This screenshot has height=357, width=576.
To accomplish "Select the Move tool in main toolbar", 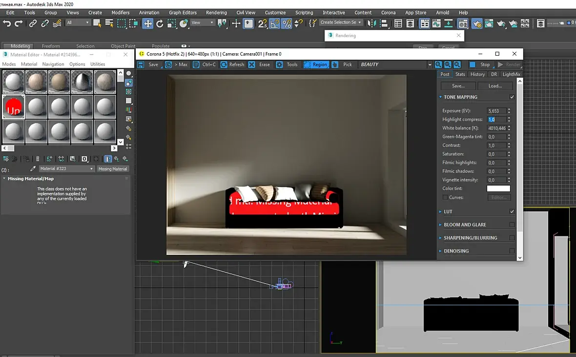I will [x=147, y=23].
